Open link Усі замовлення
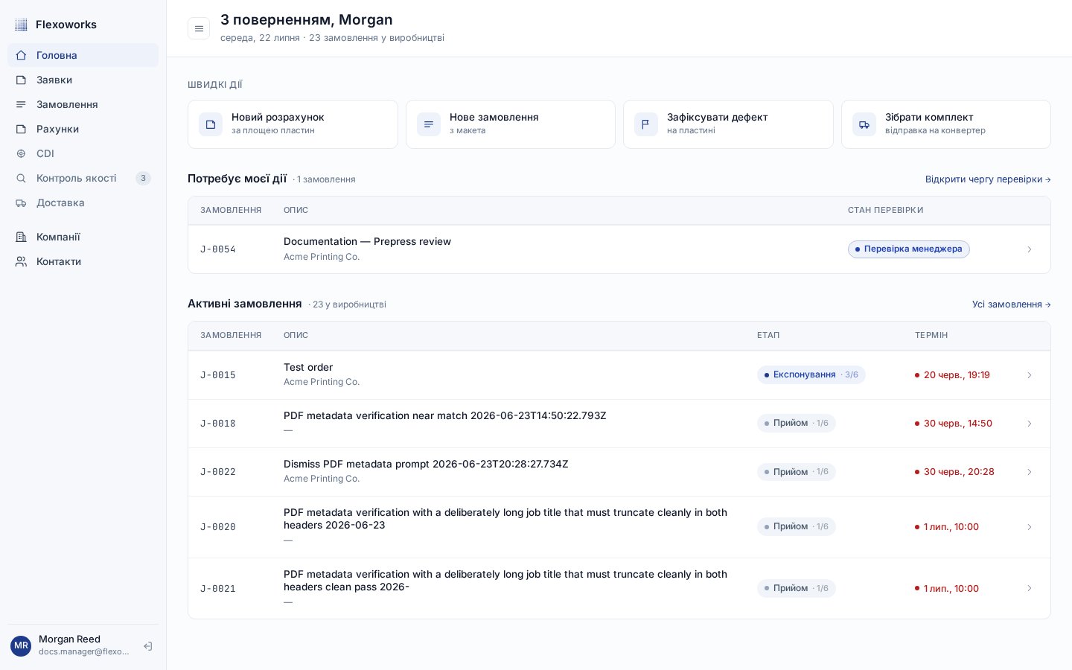The image size is (1072, 670). (1012, 304)
